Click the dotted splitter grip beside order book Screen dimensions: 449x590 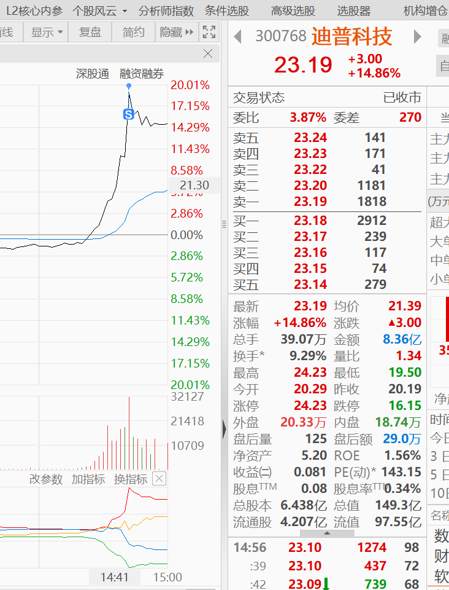click(224, 224)
